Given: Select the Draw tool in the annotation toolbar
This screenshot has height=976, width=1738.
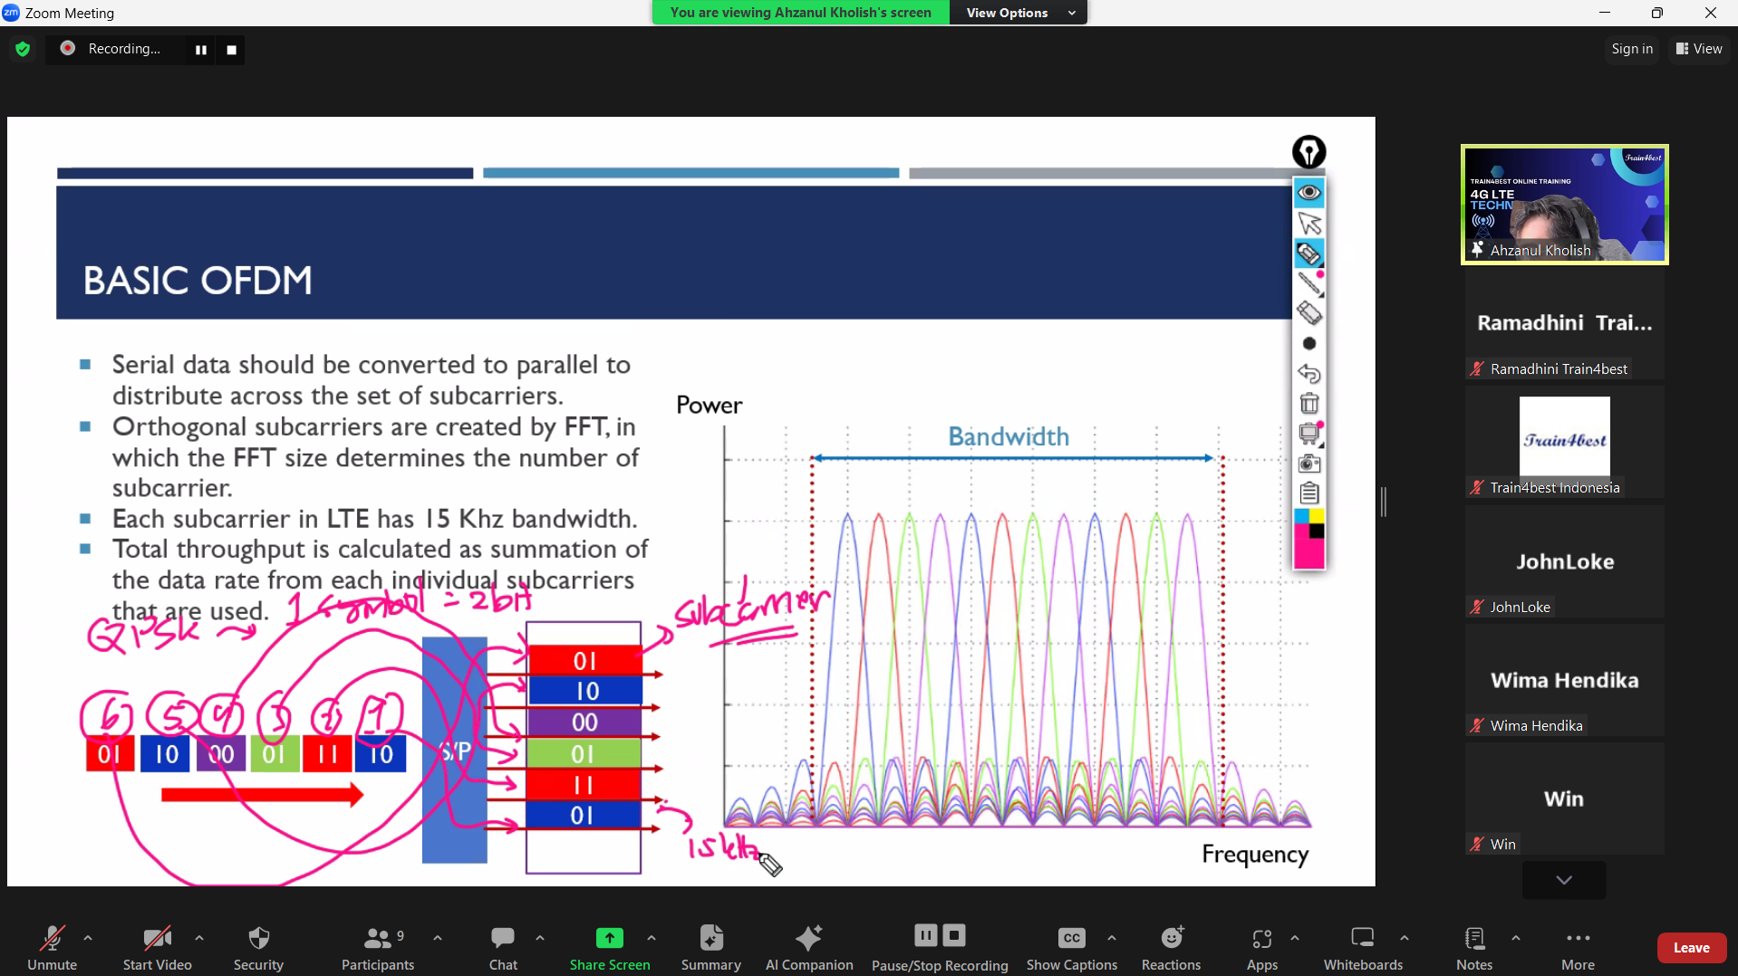Looking at the screenshot, I should pos(1309,283).
